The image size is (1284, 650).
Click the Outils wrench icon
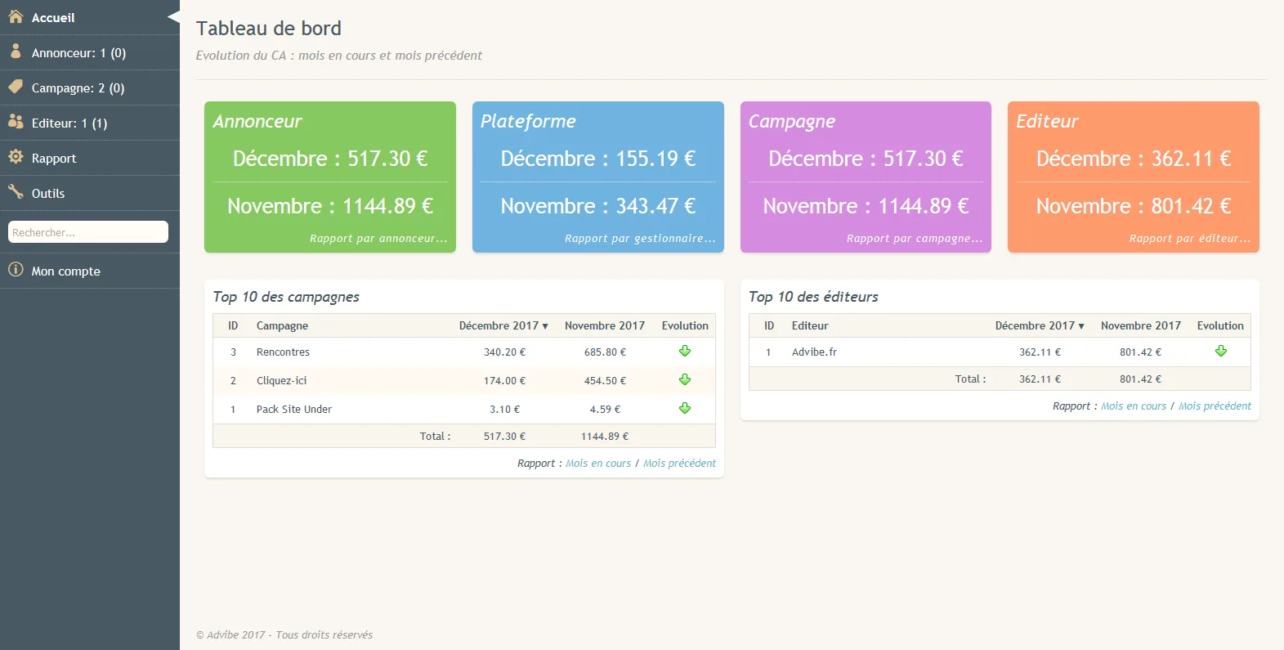(x=16, y=192)
